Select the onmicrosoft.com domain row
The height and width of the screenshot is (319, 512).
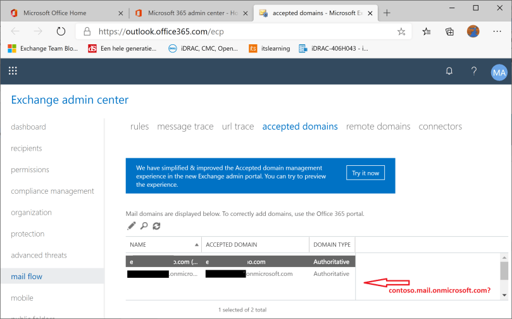click(x=240, y=274)
